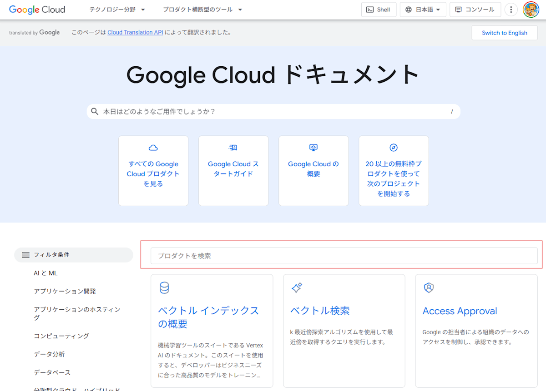Screen dimensions: 546x391
Task: Click the compass icon on the free tier card
Action: [x=394, y=147]
